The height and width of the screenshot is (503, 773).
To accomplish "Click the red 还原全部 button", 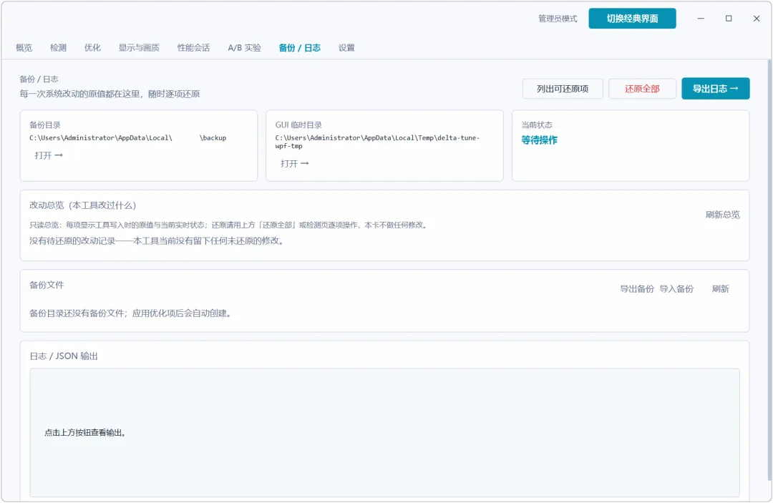I will [x=642, y=89].
